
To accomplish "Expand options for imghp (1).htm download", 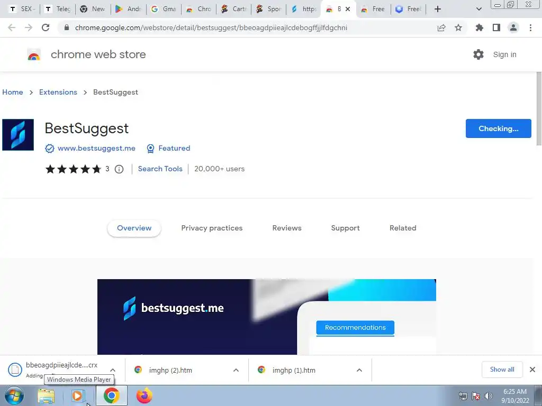I will tap(359, 370).
